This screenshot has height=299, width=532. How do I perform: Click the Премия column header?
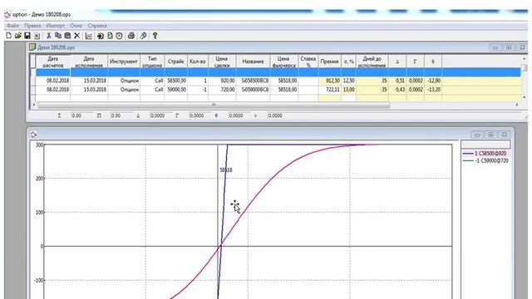[x=329, y=61]
